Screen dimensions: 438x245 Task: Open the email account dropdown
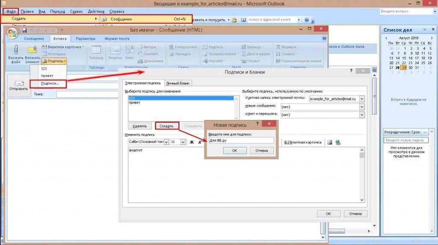click(x=362, y=99)
